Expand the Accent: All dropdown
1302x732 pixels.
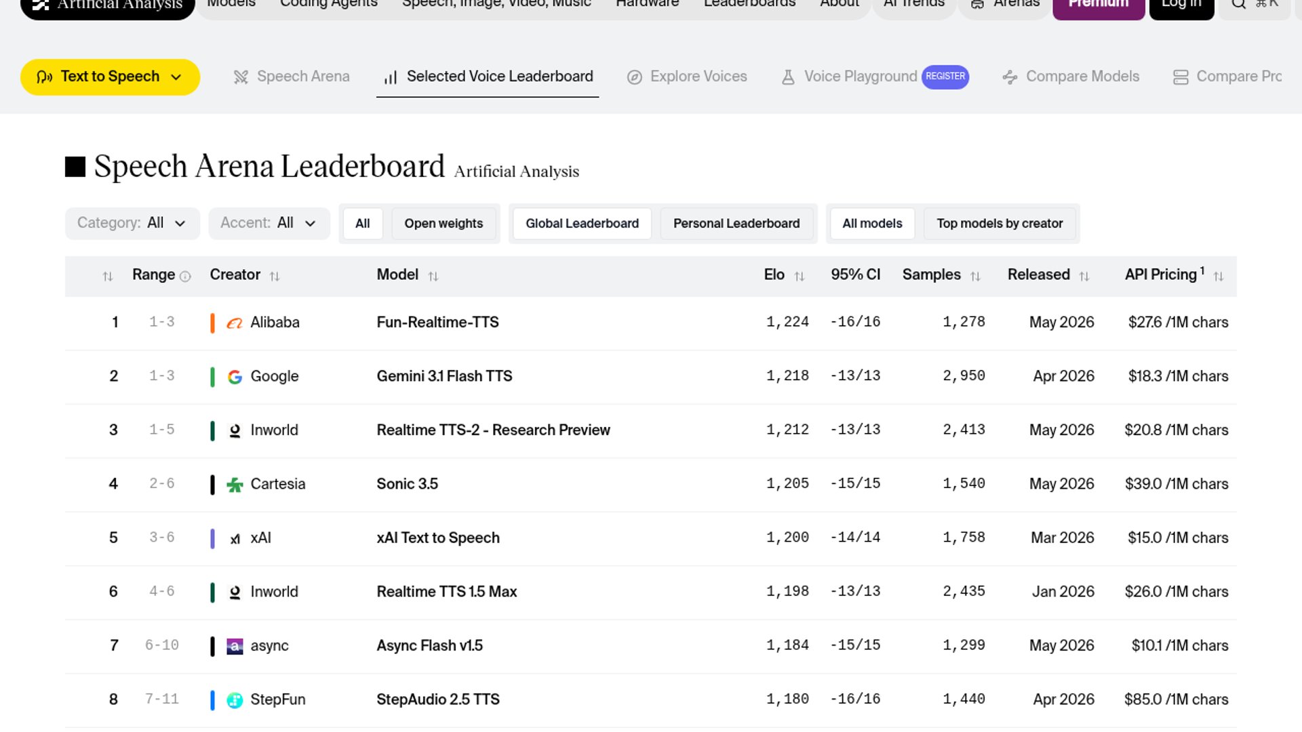pyautogui.click(x=269, y=223)
